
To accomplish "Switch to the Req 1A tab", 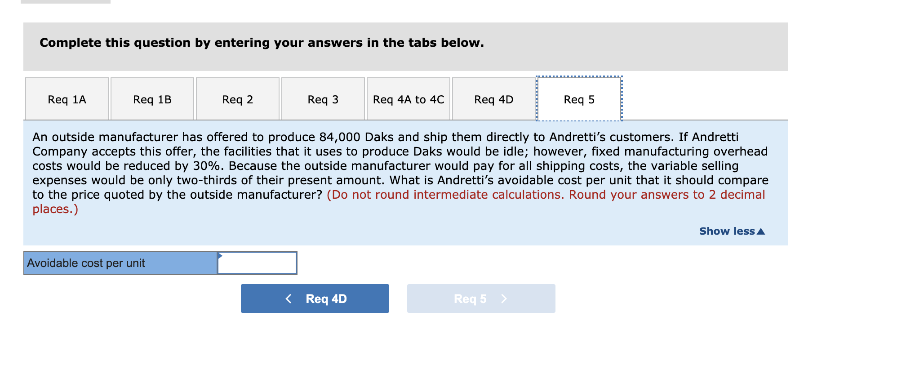I will (x=67, y=99).
